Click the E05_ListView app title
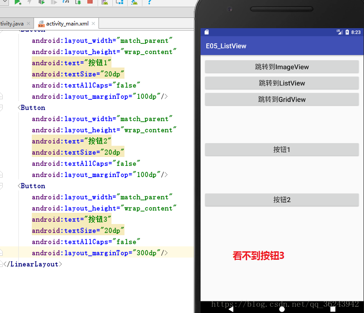 (x=226, y=46)
